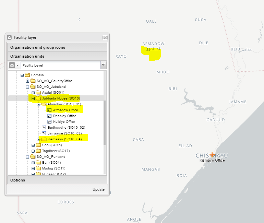Viewport: 264px width, 223px height.
Task: Open the Options accordion section
Action: (57, 180)
